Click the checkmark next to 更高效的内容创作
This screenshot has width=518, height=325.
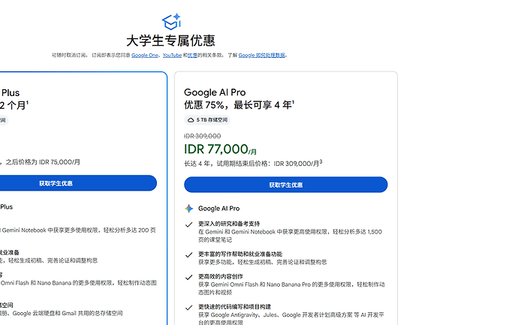click(x=188, y=277)
